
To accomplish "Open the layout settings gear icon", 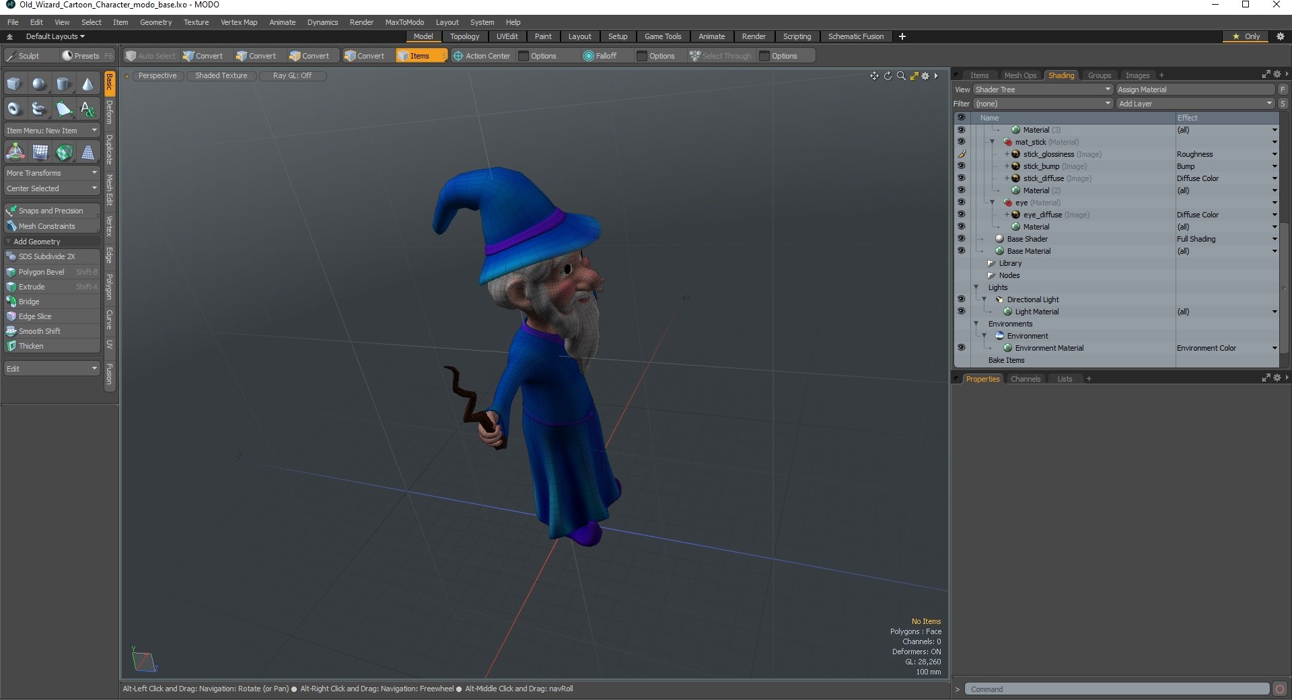I will tap(1281, 36).
